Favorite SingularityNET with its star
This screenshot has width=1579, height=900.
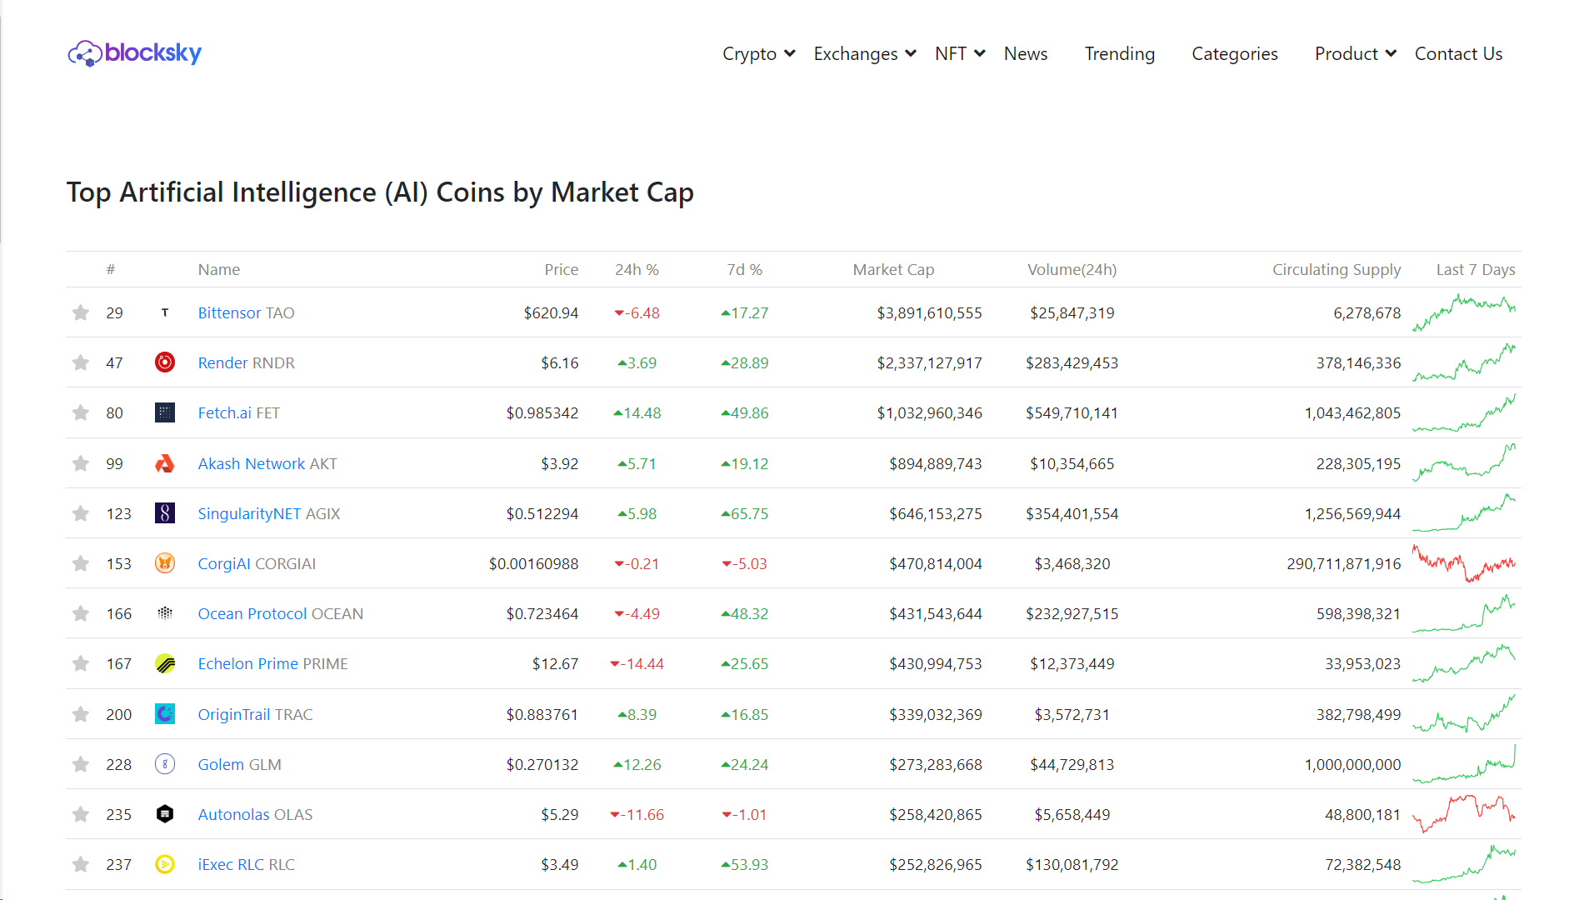pyautogui.click(x=81, y=513)
